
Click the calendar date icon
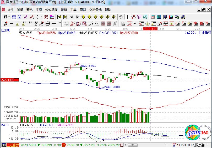point(153,17)
